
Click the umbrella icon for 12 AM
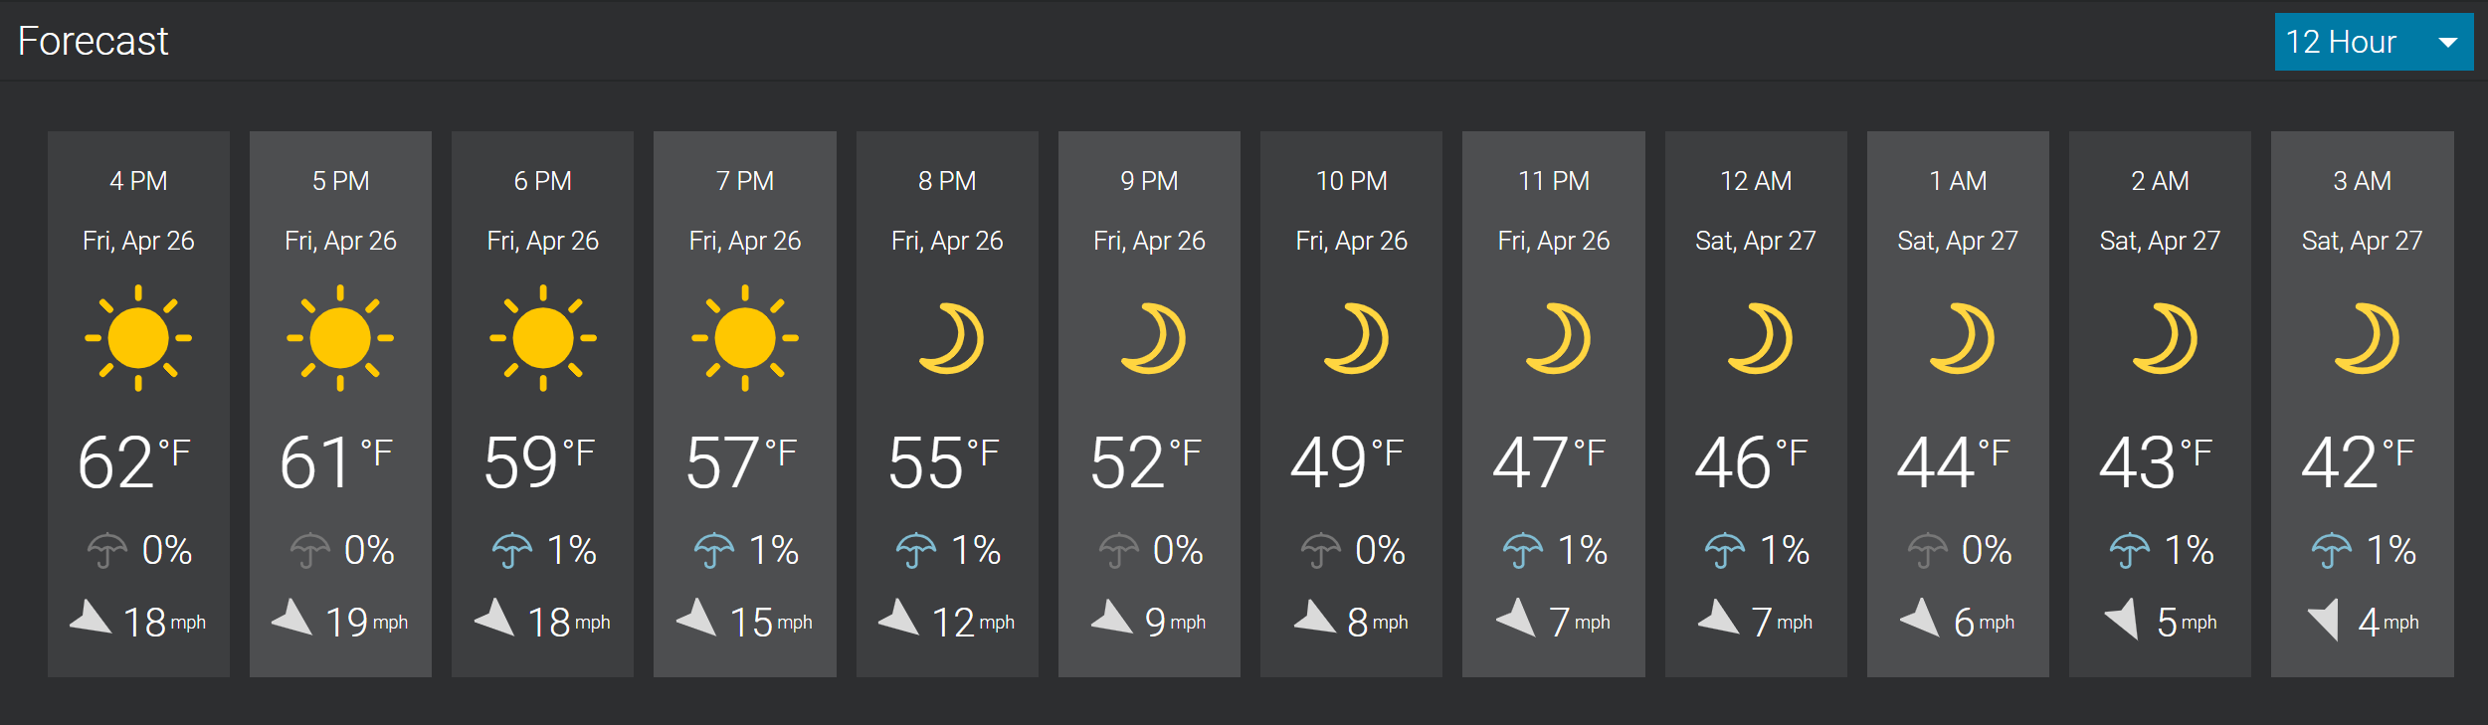click(1725, 550)
